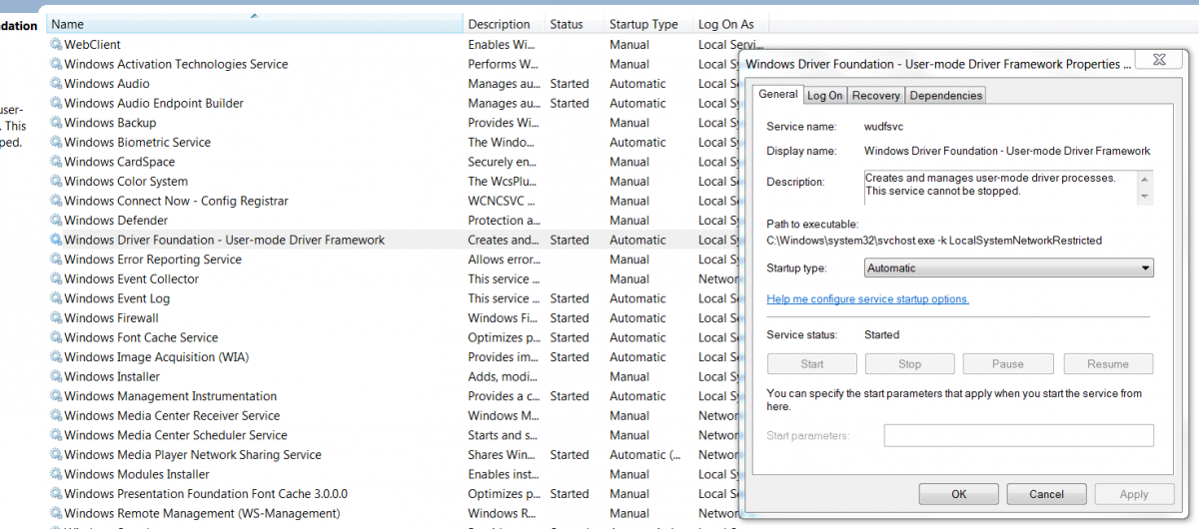Click the OK button in Properties dialog
The image size is (1199, 529).
pyautogui.click(x=958, y=494)
